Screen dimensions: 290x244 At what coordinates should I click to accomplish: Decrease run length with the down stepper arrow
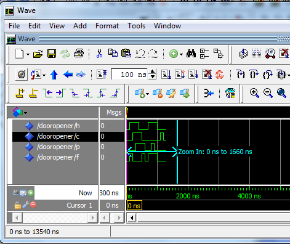[x=153, y=77]
